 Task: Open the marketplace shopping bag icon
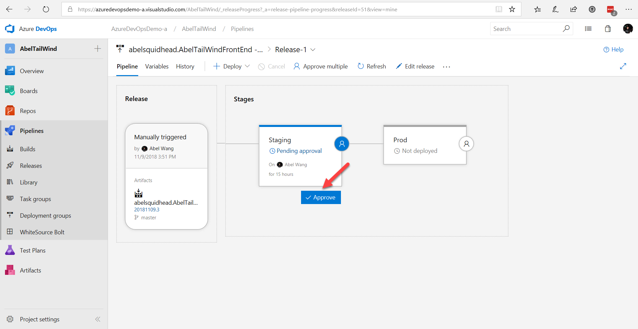tap(608, 29)
